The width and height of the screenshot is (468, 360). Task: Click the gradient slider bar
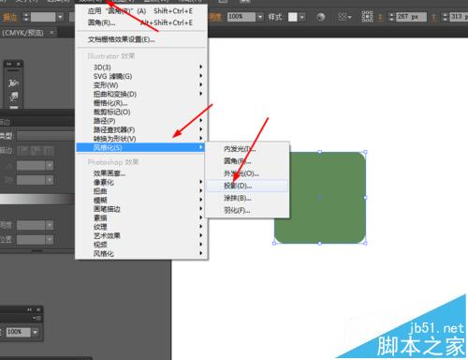pos(37,199)
